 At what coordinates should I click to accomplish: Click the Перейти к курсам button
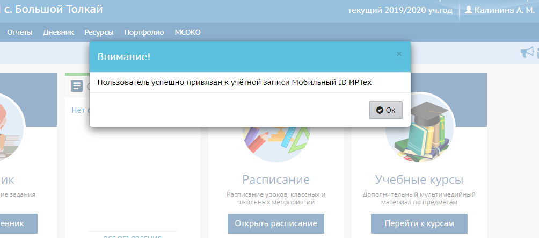pyautogui.click(x=419, y=223)
